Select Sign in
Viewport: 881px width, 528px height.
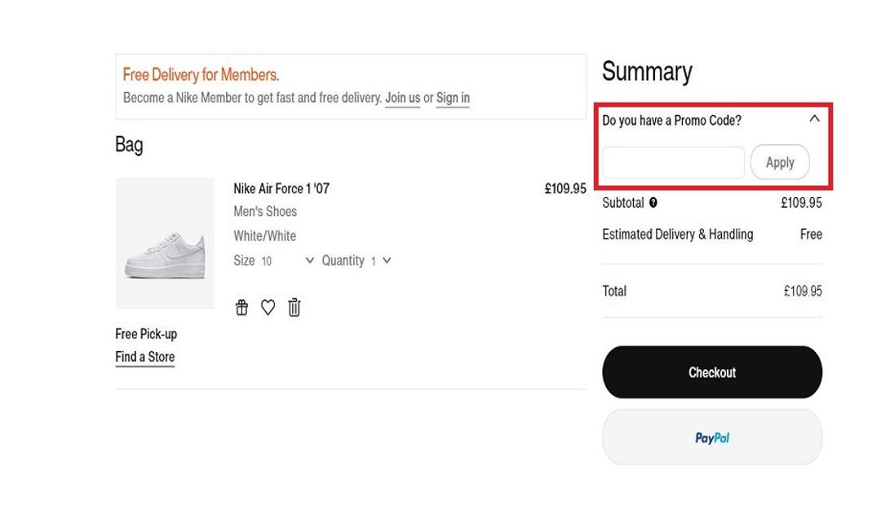coord(453,97)
